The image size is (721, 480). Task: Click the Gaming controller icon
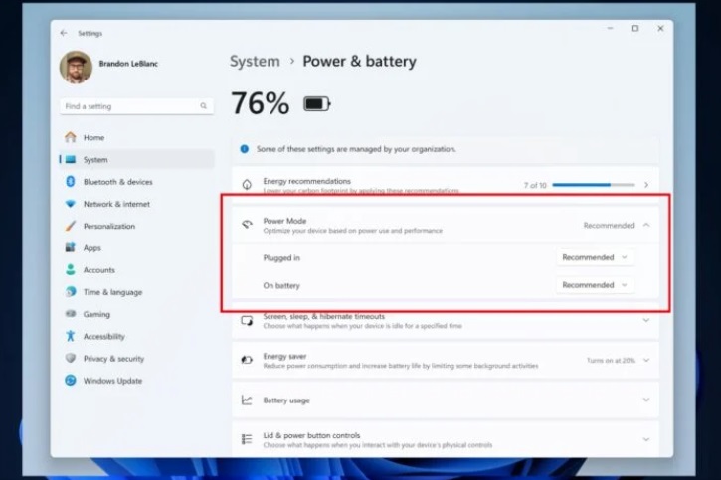(x=71, y=314)
